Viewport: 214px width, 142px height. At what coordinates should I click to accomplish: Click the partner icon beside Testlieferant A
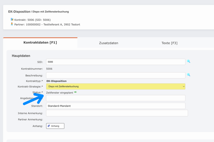pos(12,24)
